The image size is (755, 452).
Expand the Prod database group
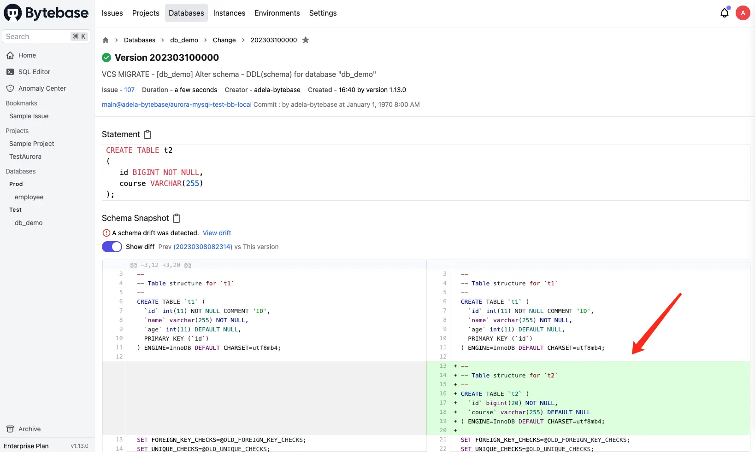16,184
